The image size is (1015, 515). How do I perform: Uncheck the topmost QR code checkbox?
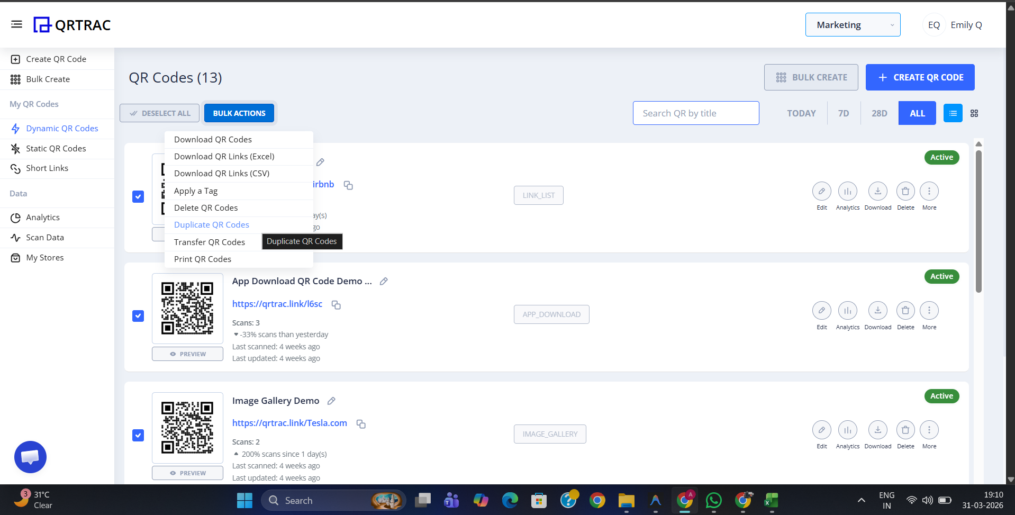click(x=138, y=196)
